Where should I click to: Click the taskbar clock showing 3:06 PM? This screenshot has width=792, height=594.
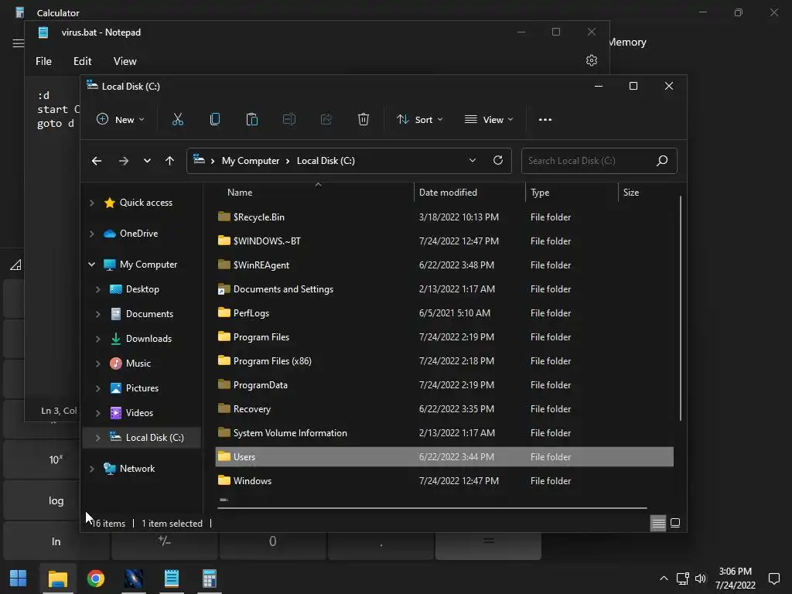click(x=735, y=579)
